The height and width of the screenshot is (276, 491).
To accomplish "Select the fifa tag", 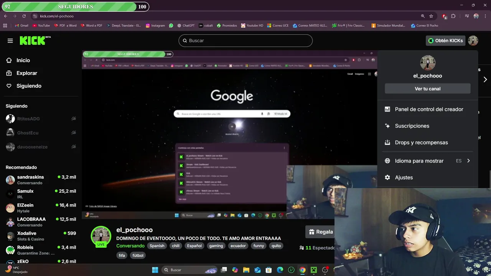I will pos(122,255).
